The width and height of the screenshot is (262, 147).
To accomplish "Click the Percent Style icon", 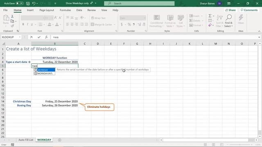I will pyautogui.click(x=129, y=24).
